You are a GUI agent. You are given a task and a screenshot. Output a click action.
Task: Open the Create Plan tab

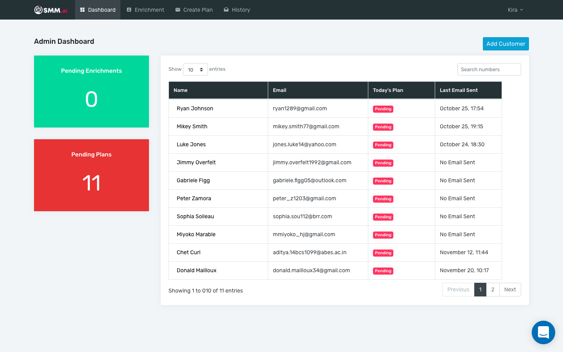194,10
